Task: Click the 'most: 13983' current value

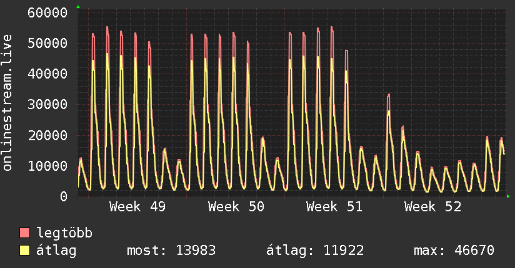Action: pos(171,251)
